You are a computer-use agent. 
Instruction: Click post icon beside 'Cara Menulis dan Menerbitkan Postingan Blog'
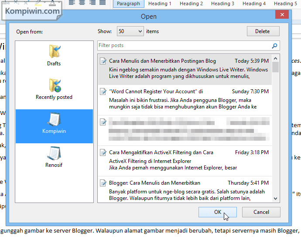coord(103,61)
